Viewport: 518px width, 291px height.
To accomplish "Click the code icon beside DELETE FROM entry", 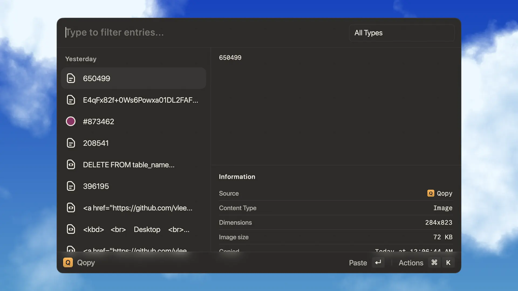I will click(x=71, y=165).
